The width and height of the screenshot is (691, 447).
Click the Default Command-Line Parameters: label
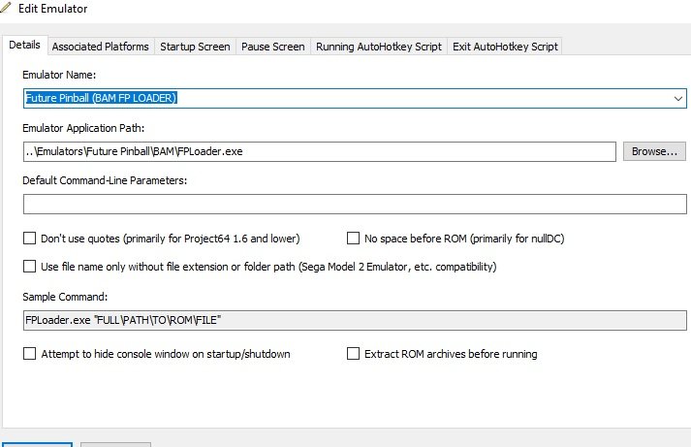click(x=105, y=180)
